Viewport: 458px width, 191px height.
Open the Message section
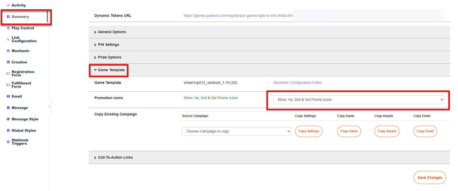click(20, 108)
